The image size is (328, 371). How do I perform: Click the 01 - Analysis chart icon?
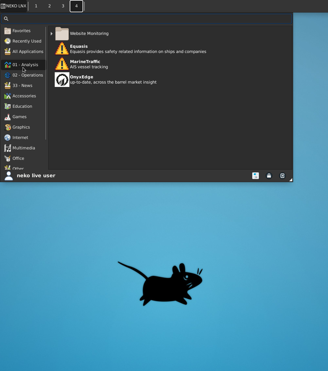tap(8, 65)
